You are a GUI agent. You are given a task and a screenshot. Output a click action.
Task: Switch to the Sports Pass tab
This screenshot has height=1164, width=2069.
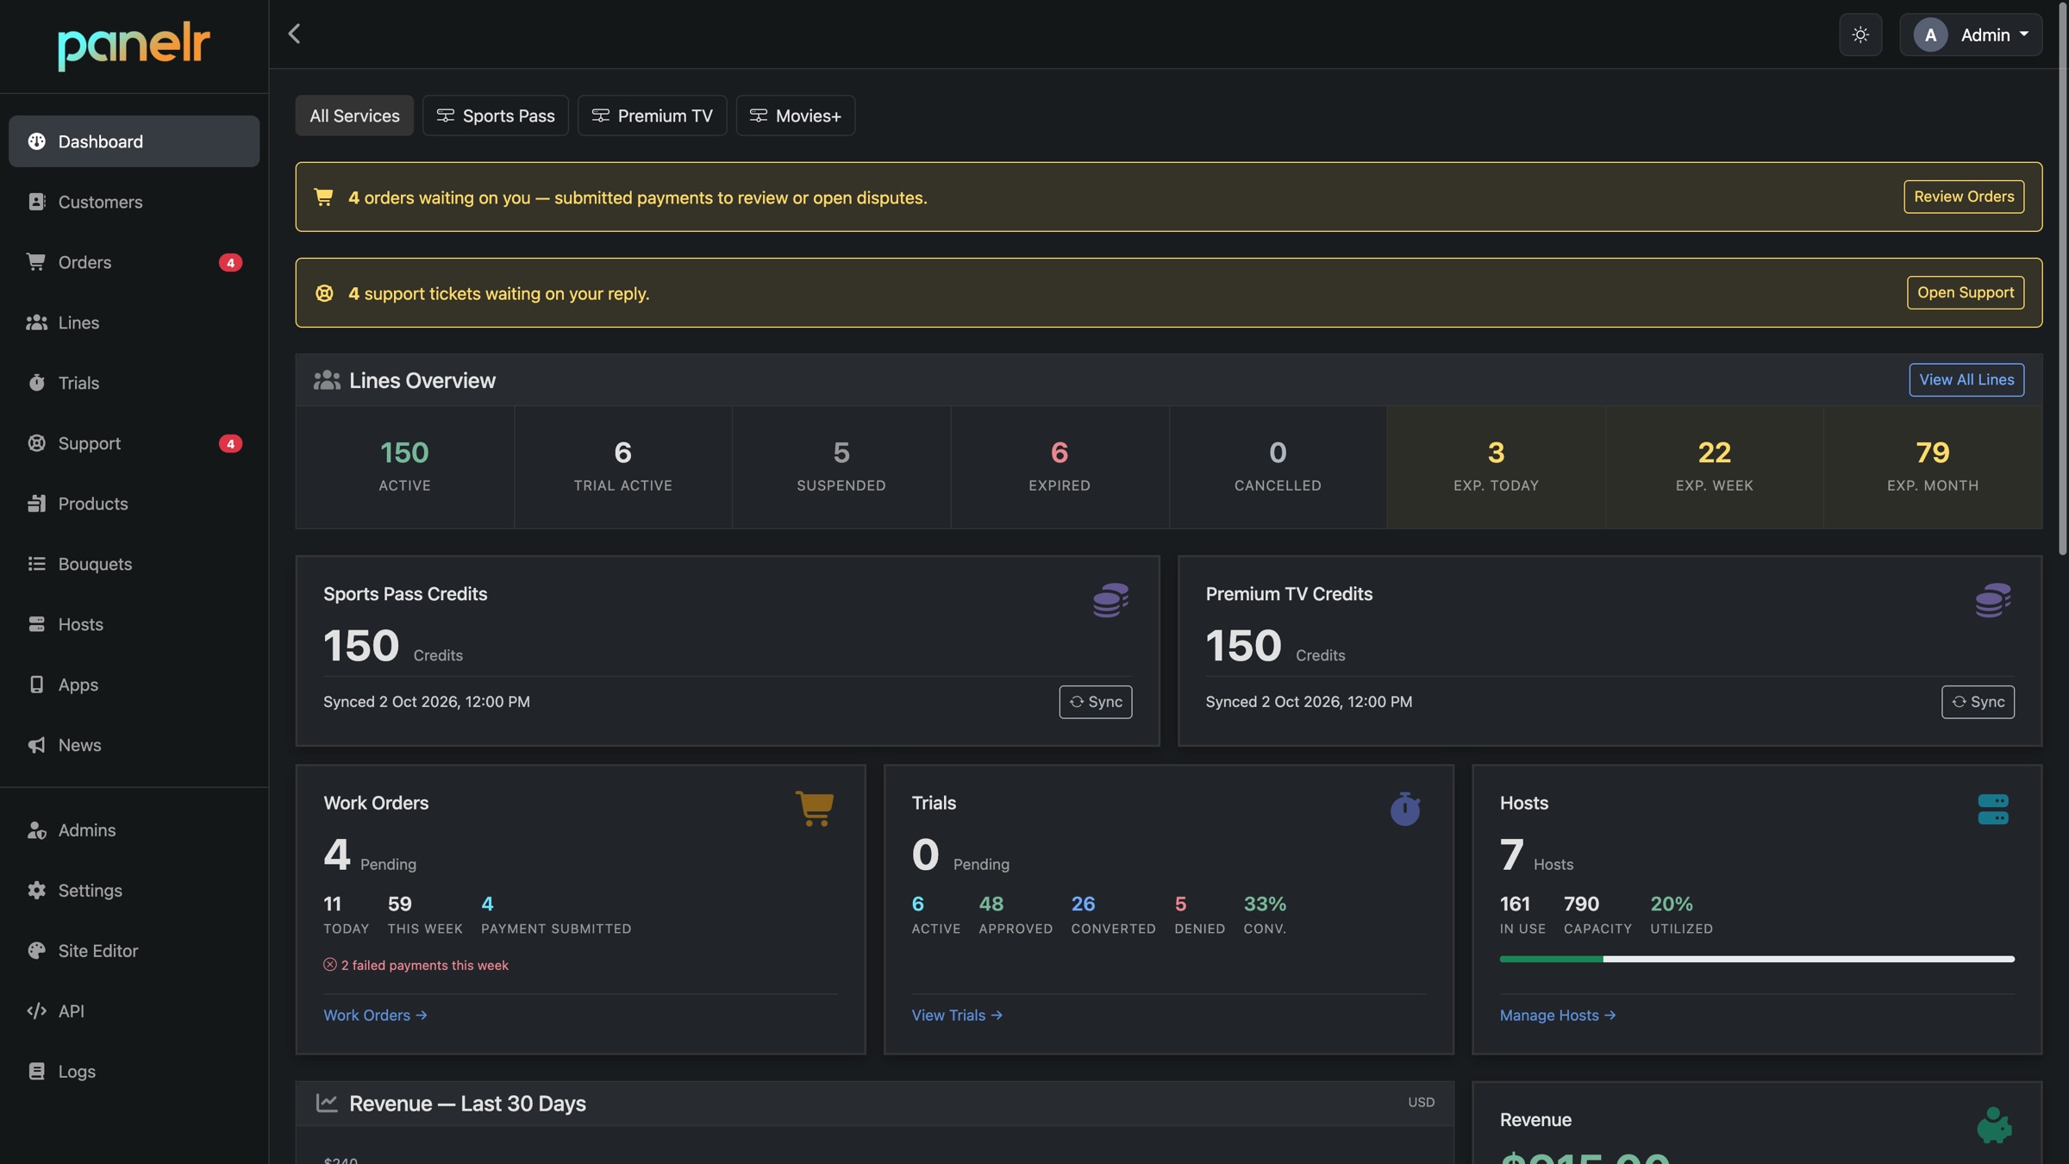pos(496,116)
